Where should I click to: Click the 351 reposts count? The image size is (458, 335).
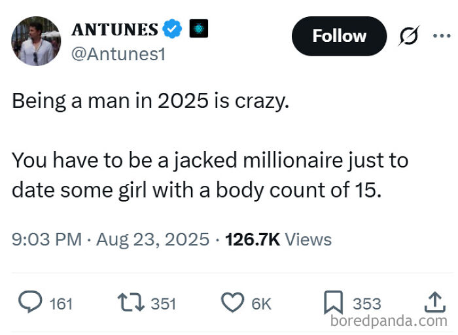click(164, 304)
